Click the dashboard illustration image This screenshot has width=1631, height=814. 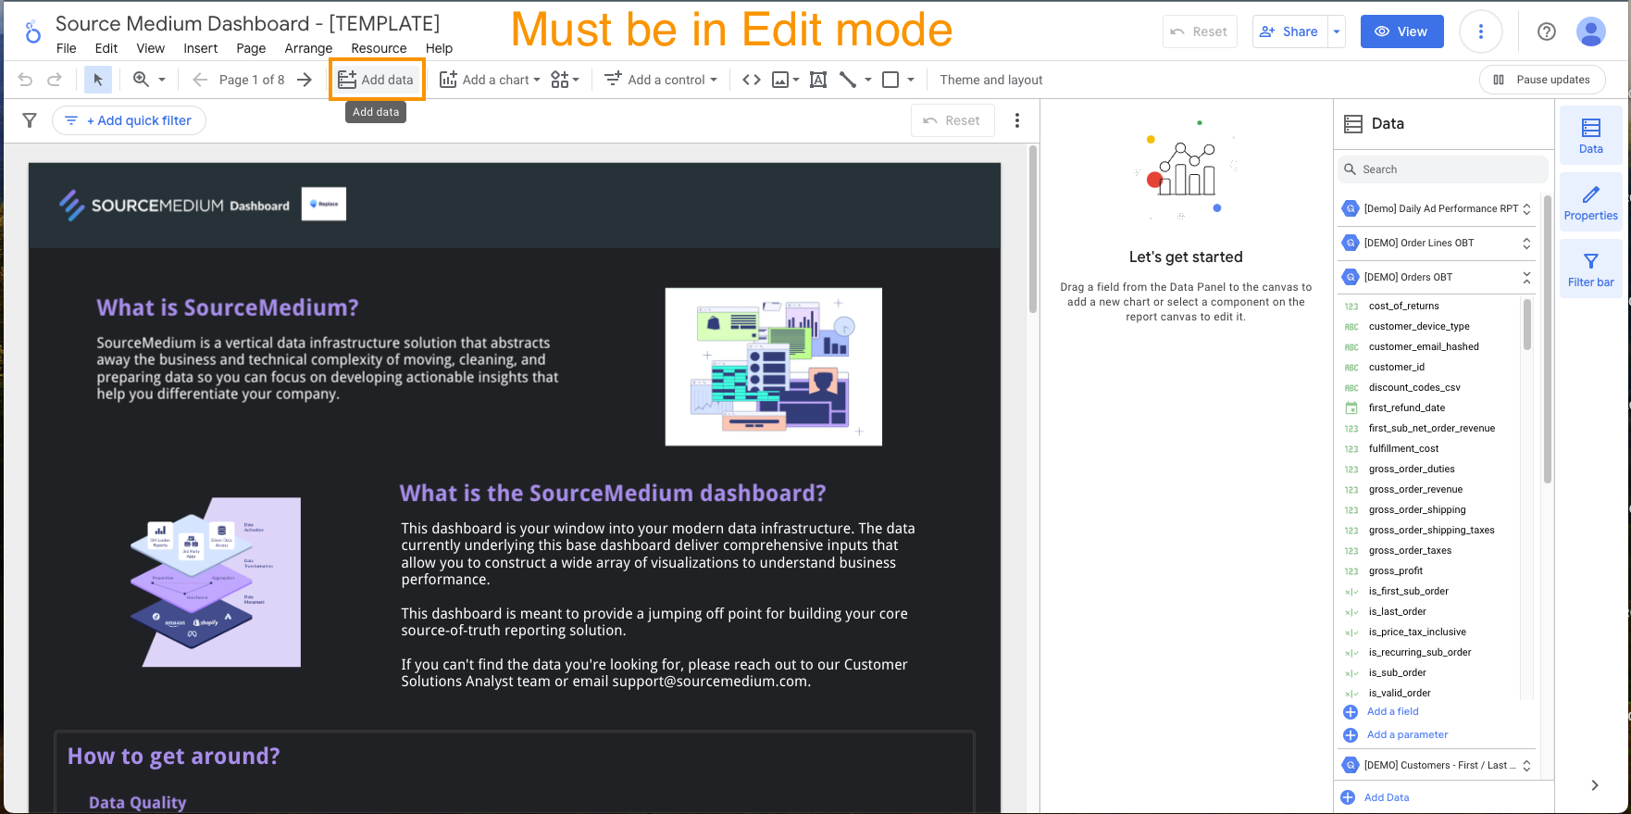(774, 367)
